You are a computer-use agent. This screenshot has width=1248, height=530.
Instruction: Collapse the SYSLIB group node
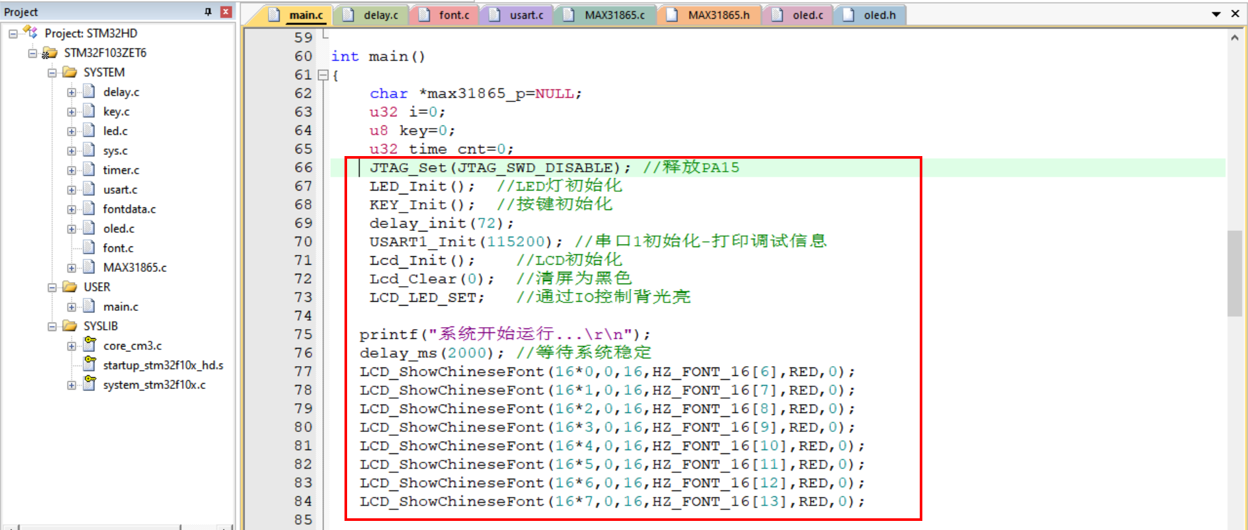pos(52,326)
